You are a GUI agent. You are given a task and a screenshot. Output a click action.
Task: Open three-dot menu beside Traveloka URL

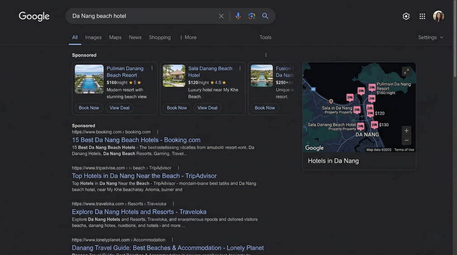pos(173,204)
